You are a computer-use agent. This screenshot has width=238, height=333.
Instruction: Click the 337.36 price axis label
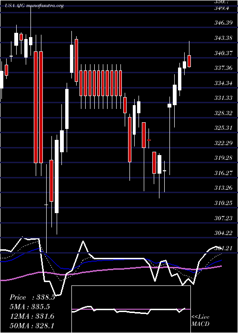[x=223, y=68]
